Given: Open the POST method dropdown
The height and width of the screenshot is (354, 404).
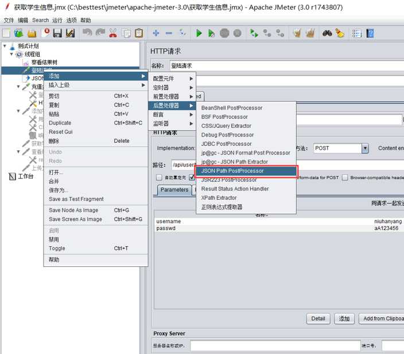Looking at the screenshot, I should [x=365, y=148].
